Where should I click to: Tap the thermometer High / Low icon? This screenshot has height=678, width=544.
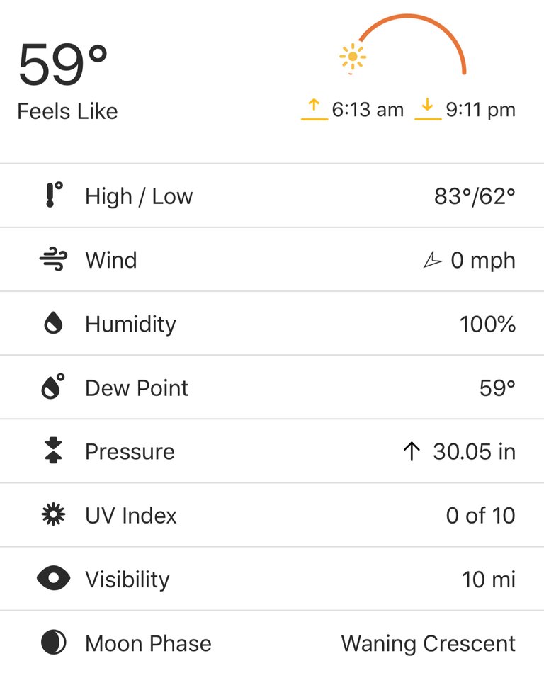click(x=54, y=195)
